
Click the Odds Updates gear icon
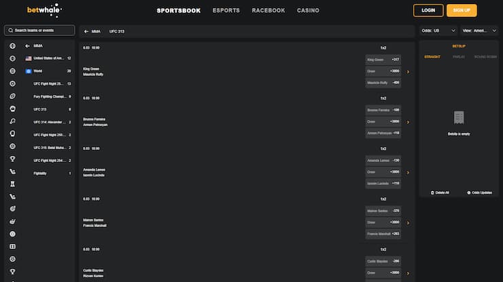(469, 193)
